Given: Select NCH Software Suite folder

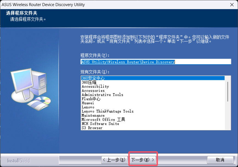Looking at the screenshot, I should point(100,124).
